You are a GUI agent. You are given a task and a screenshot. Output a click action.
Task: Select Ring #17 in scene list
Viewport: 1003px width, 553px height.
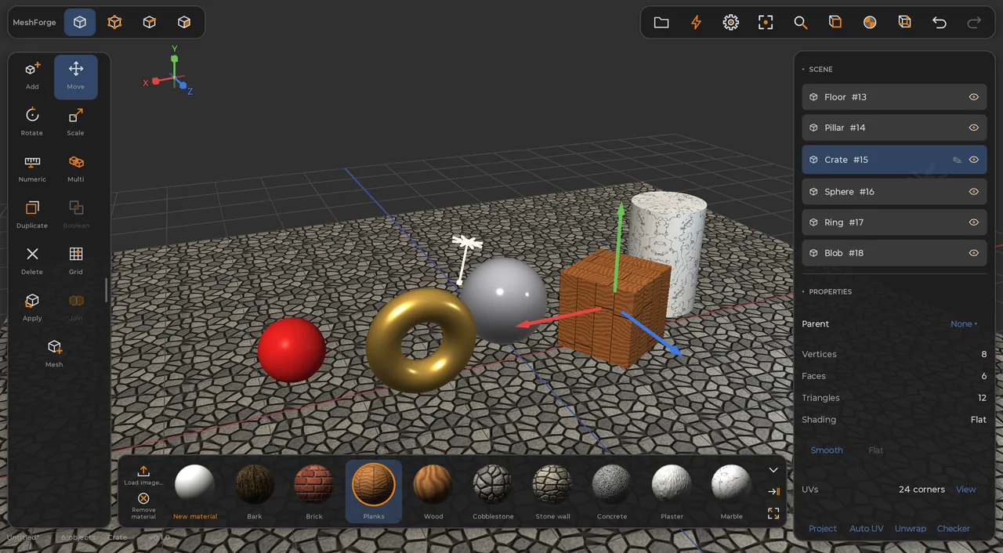click(894, 222)
